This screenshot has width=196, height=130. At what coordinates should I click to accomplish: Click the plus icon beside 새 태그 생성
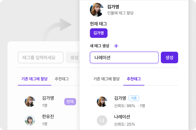116,46
